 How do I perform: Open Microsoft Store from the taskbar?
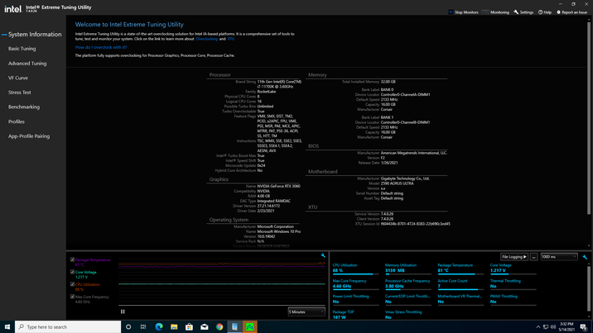click(x=189, y=326)
